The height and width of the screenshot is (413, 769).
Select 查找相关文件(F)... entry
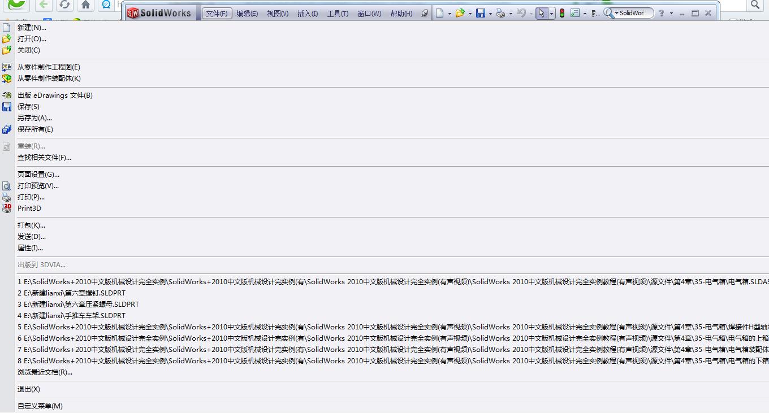pyautogui.click(x=44, y=158)
